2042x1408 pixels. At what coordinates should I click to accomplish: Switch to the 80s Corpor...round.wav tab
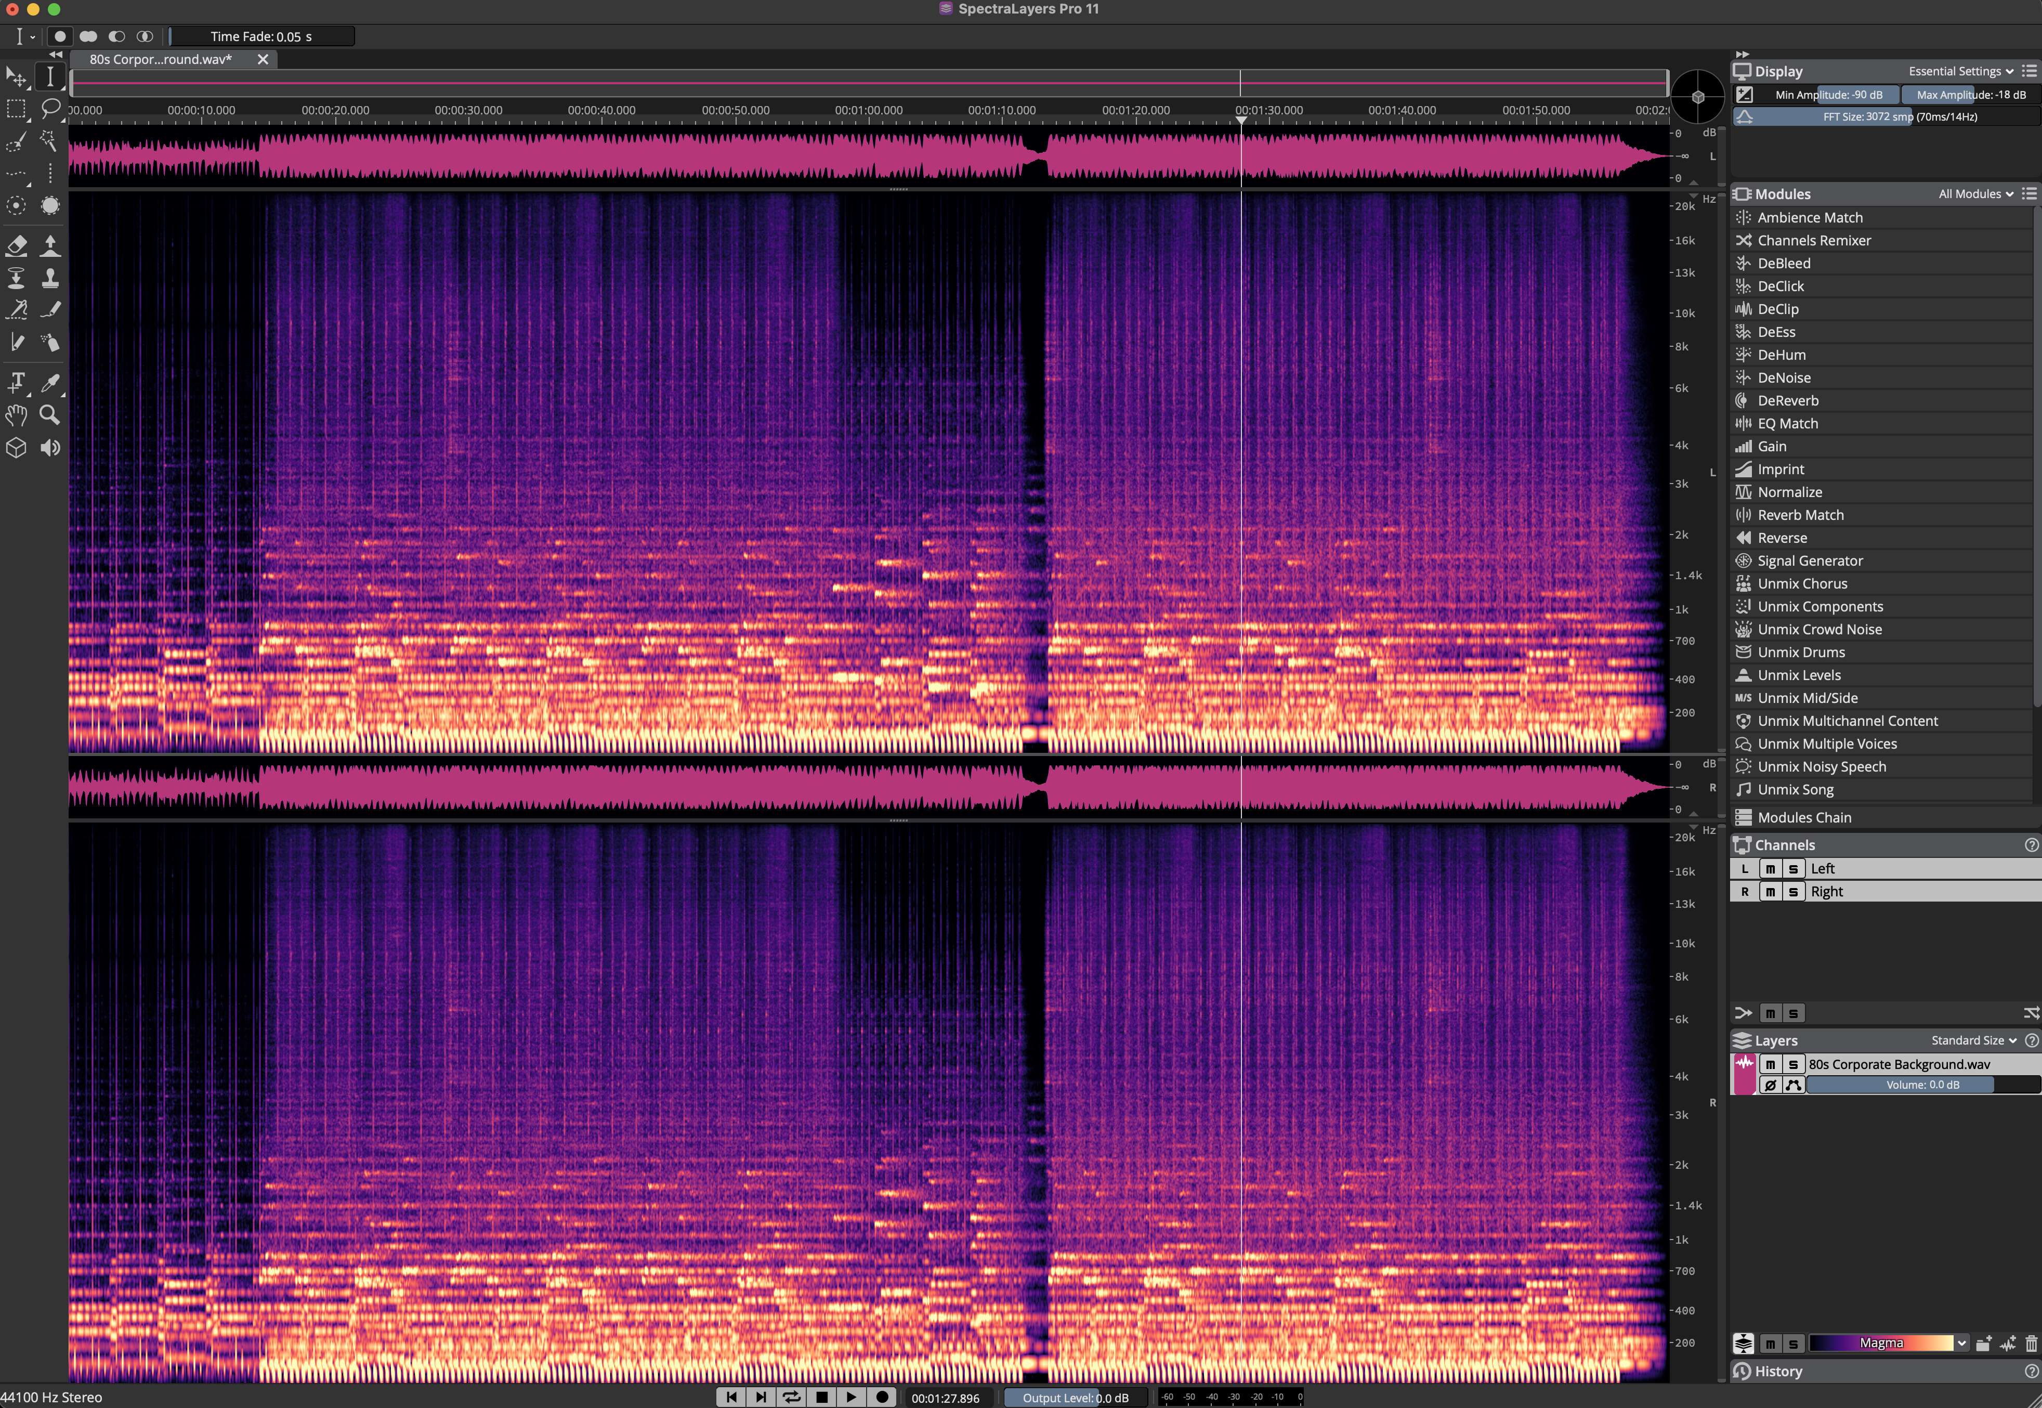pos(159,59)
